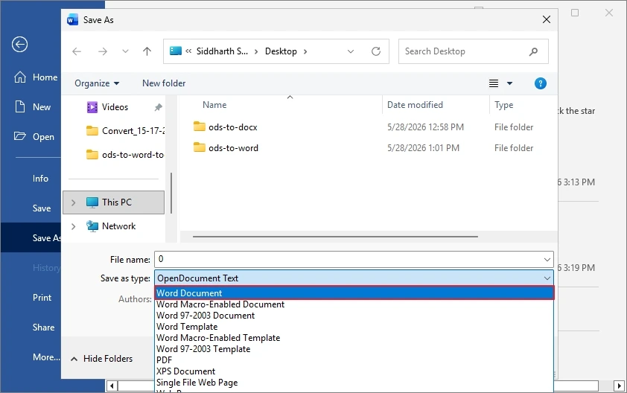Open New in Word backstage
Image resolution: width=627 pixels, height=393 pixels.
click(x=33, y=106)
